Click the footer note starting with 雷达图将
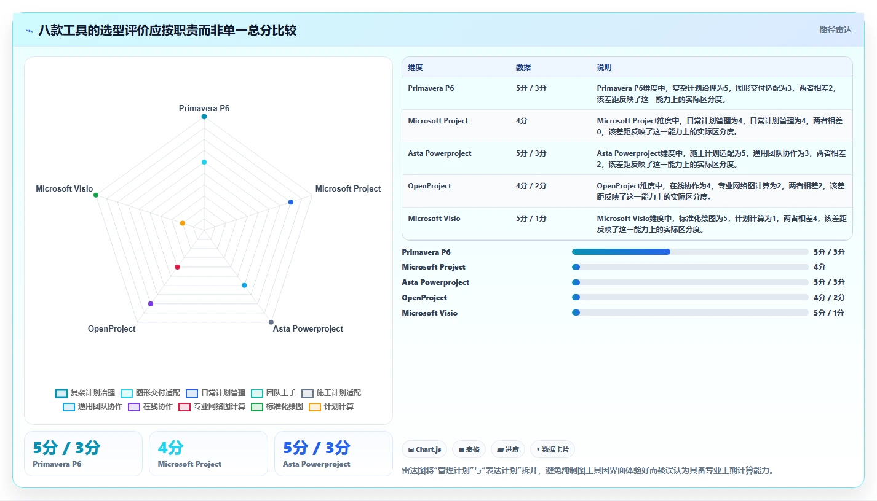The height and width of the screenshot is (501, 877). coord(587,470)
